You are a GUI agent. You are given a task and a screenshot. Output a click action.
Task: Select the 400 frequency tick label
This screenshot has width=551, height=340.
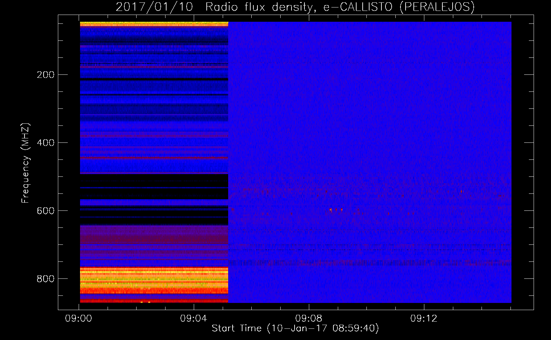pos(46,143)
